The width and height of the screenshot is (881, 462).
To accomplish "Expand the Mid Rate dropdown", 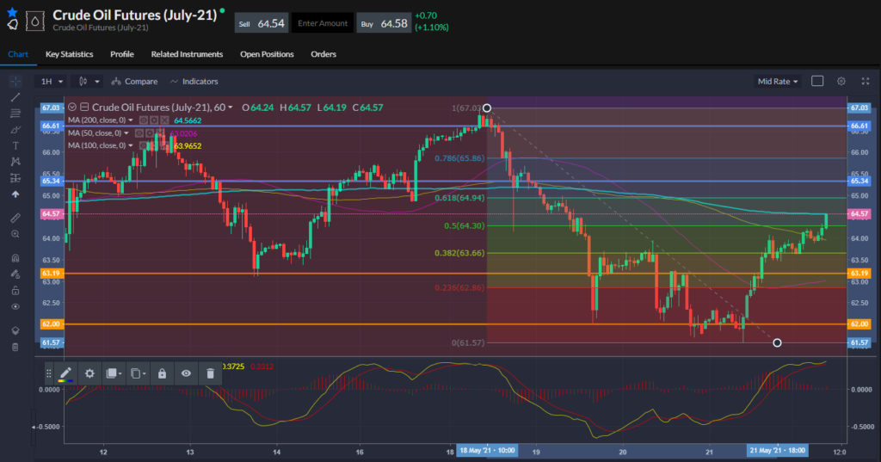I will coord(777,81).
